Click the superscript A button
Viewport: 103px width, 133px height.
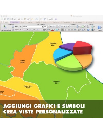pos(37,30)
